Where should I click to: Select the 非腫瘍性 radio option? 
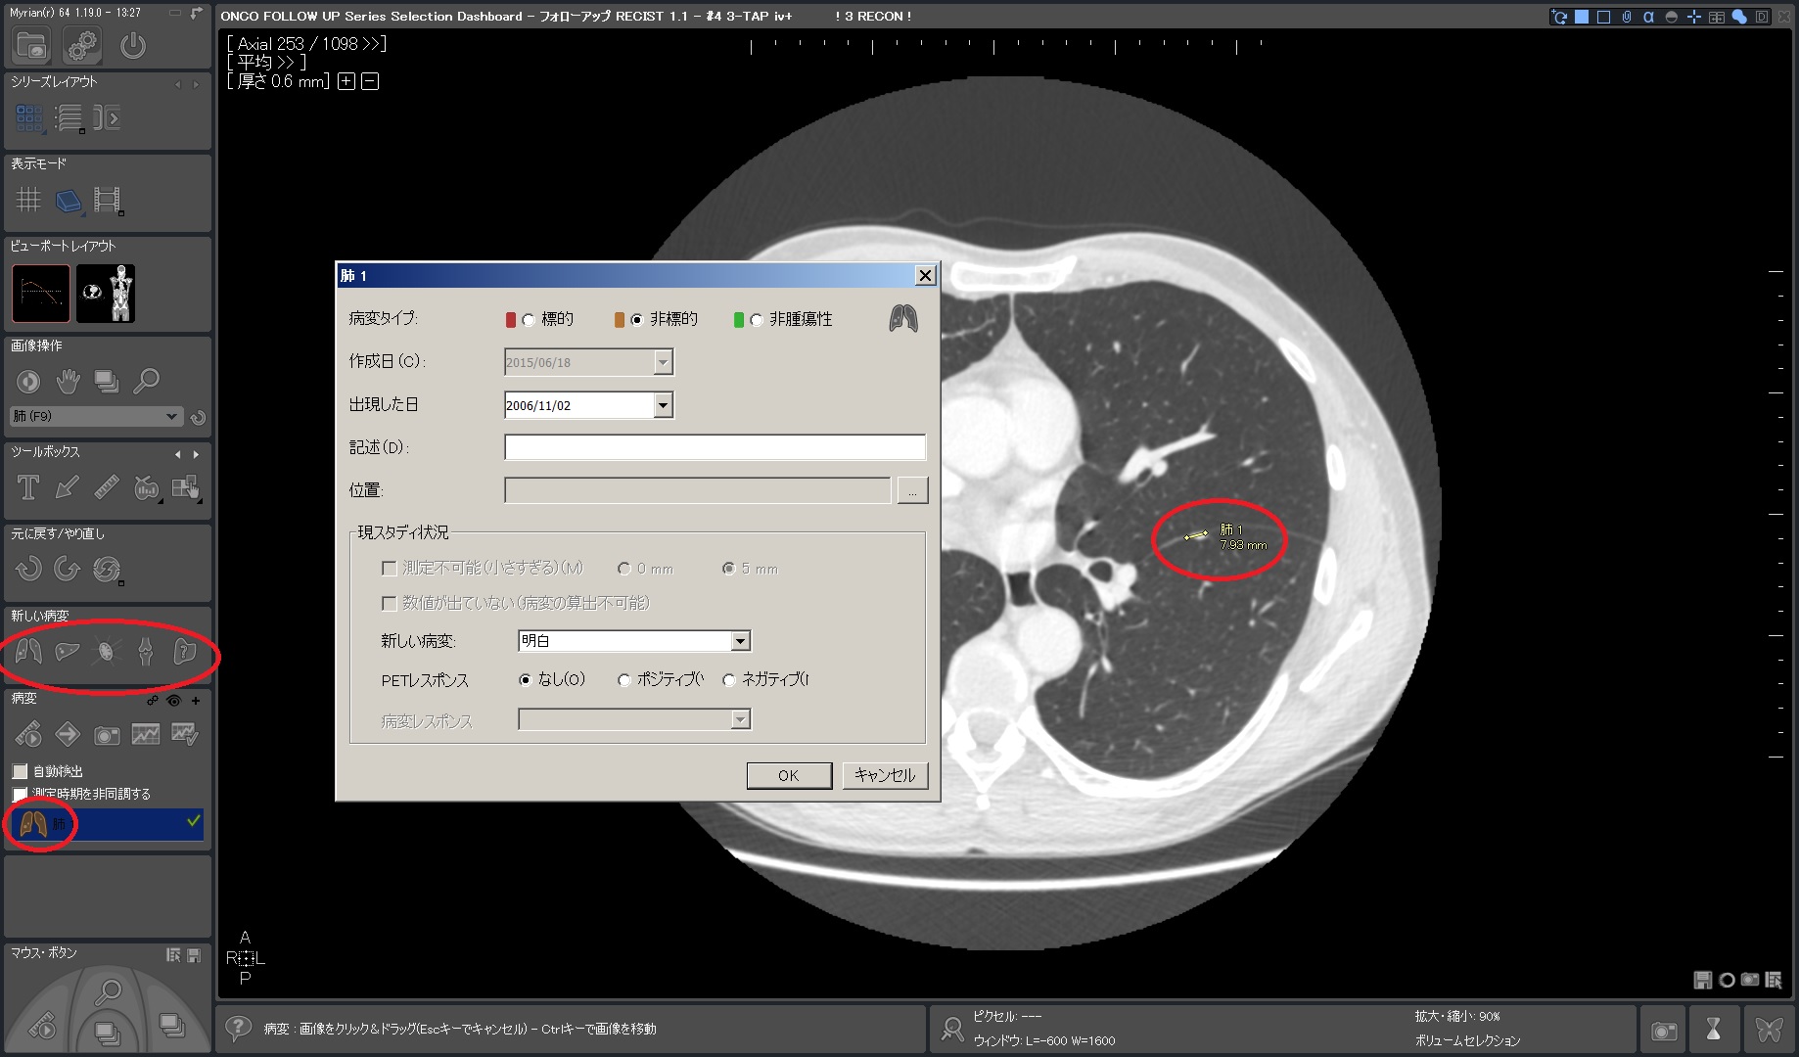(757, 320)
